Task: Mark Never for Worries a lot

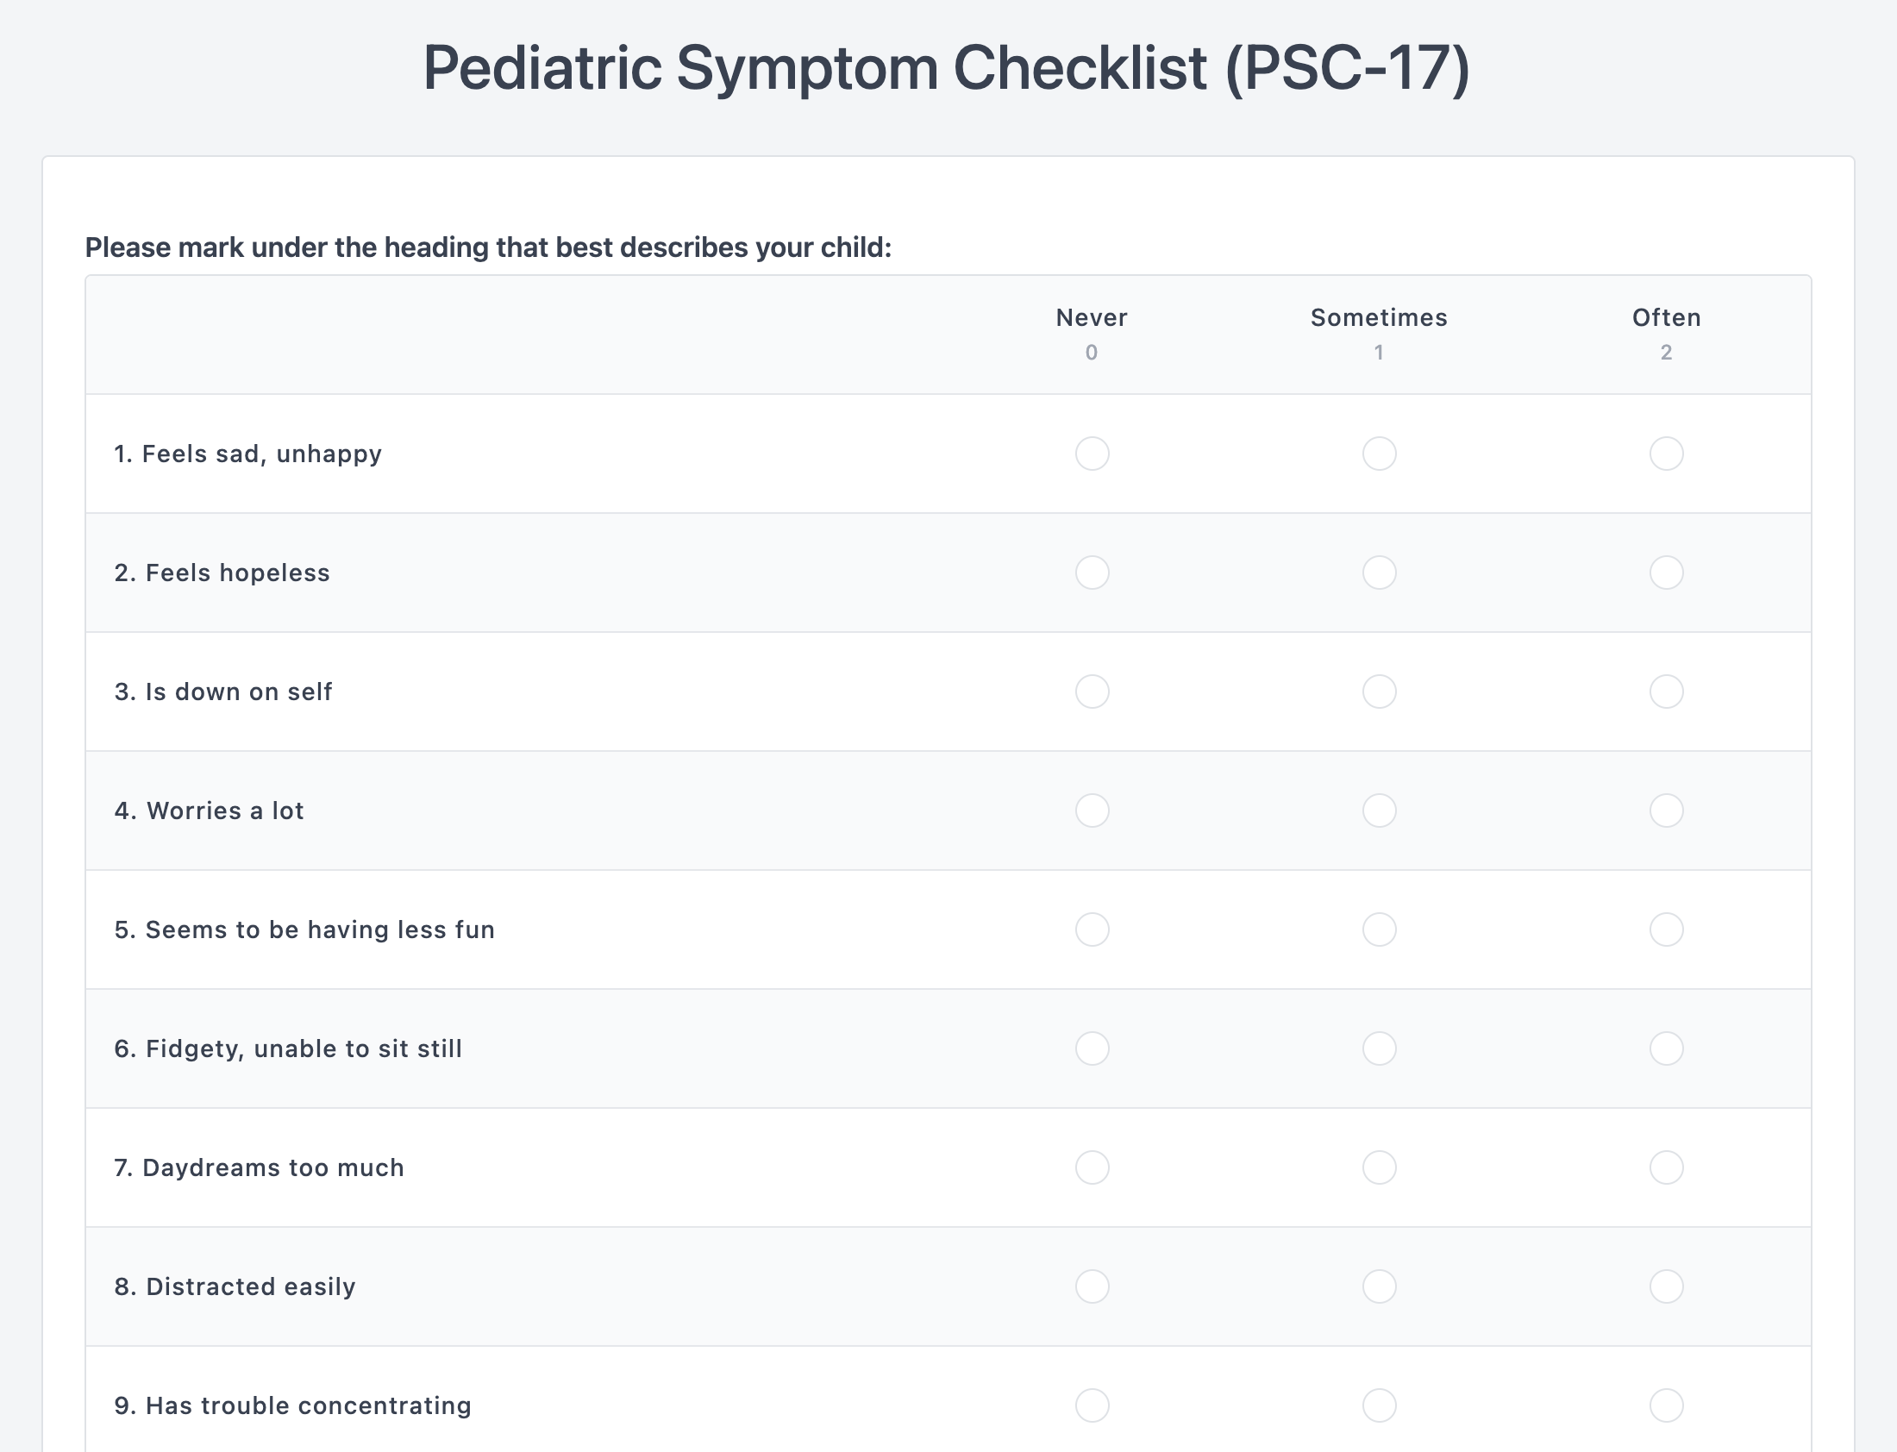Action: pos(1092,810)
